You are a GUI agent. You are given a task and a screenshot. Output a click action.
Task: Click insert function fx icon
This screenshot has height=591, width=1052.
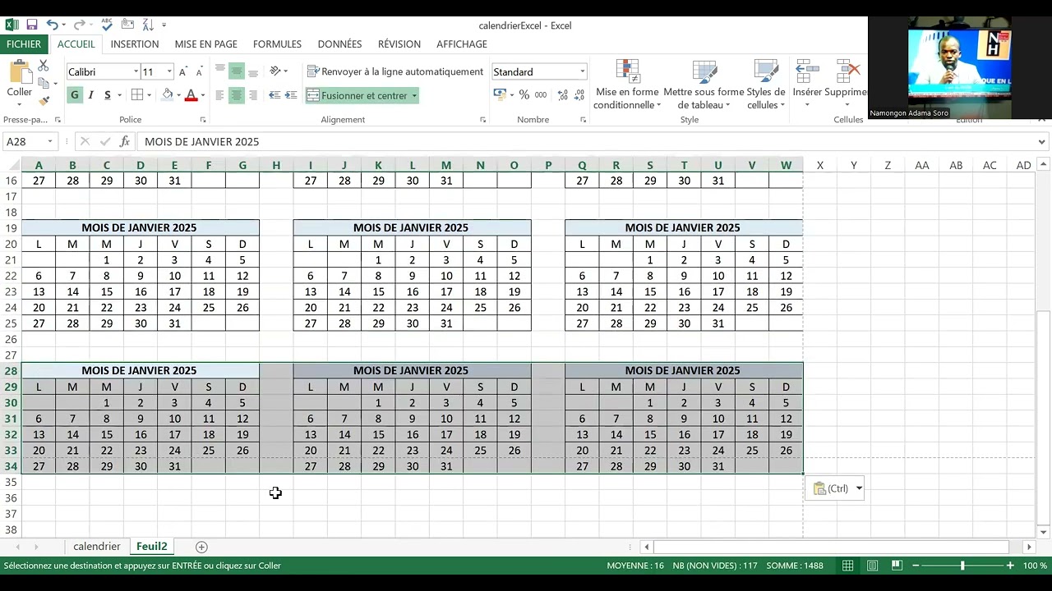124,141
